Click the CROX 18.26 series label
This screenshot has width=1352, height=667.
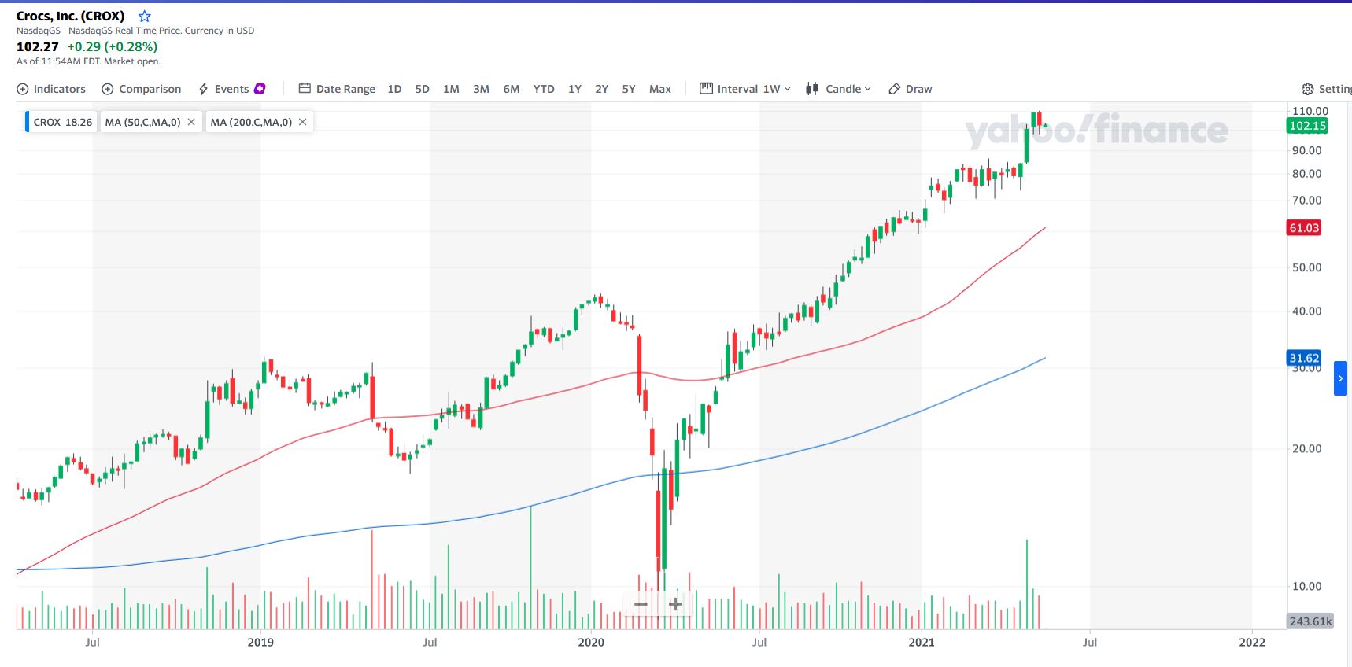click(x=62, y=122)
